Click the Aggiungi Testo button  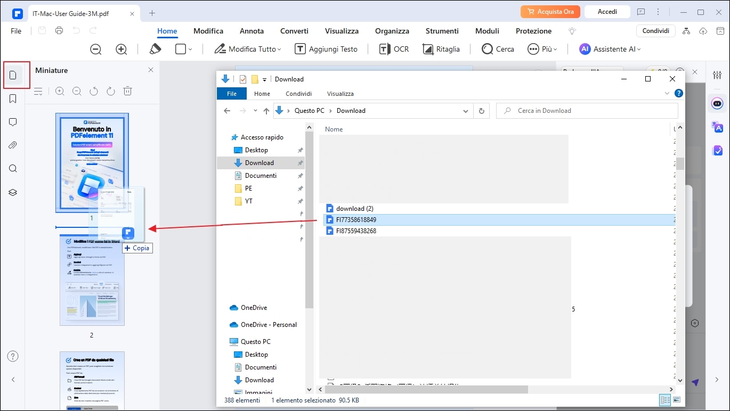[326, 49]
